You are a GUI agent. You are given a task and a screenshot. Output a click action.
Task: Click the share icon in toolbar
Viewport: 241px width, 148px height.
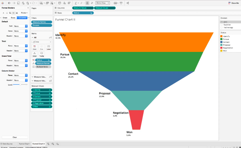[x=128, y=3]
